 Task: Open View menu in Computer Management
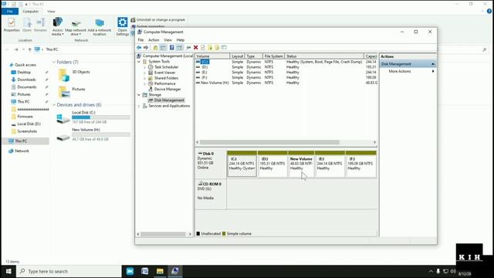[167, 40]
